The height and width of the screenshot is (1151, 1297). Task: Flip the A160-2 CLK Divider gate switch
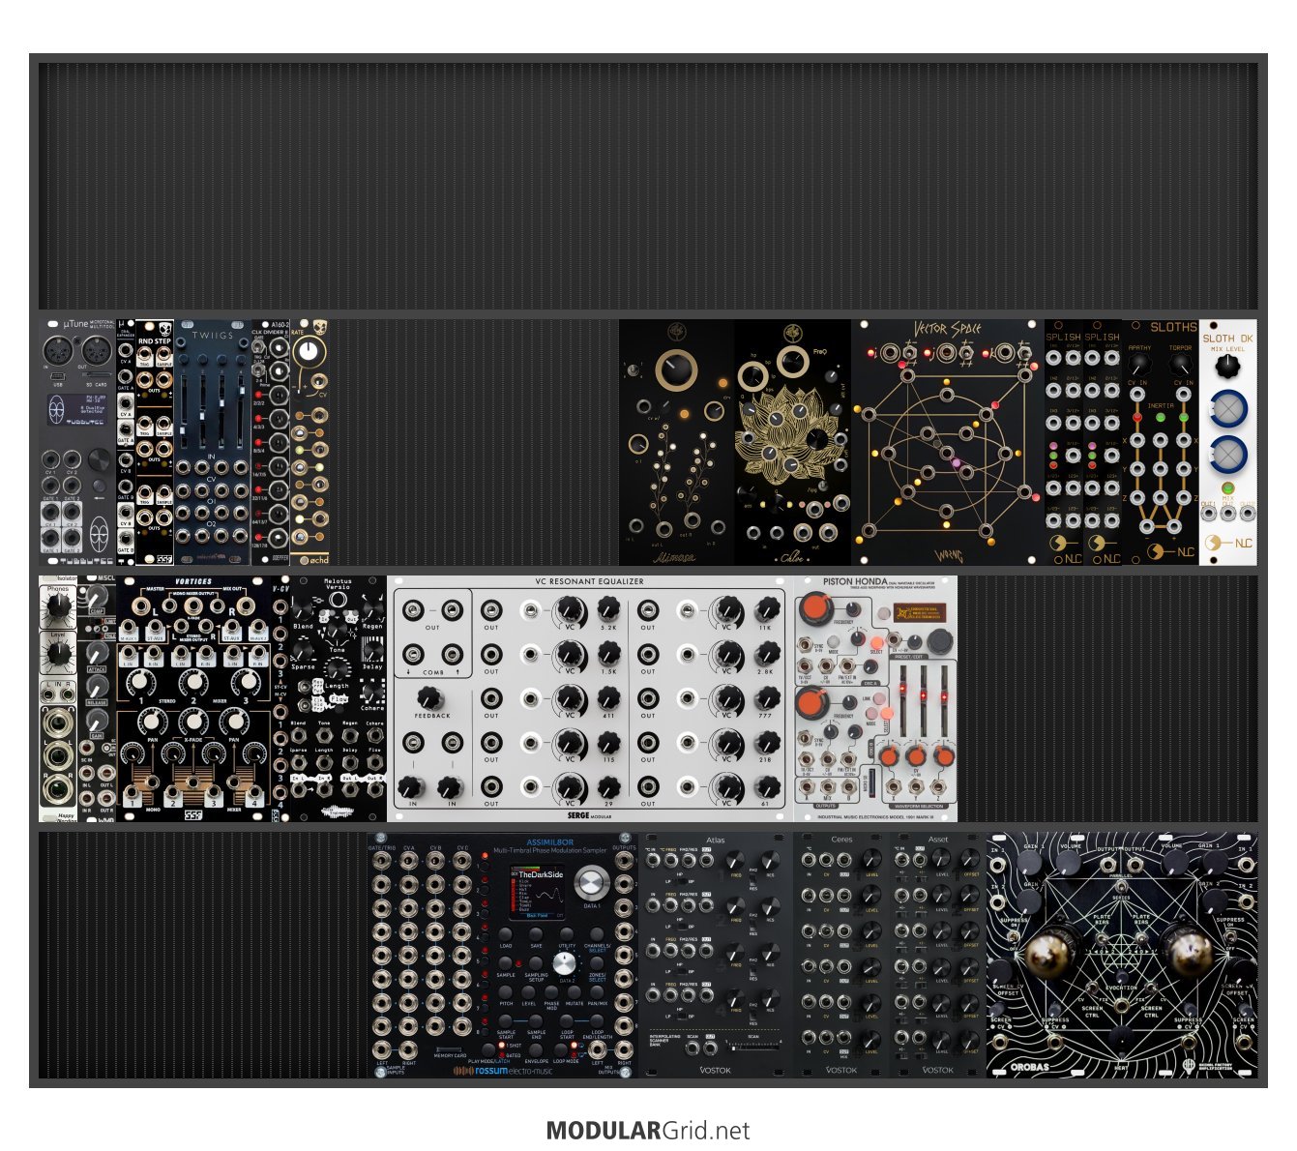point(256,346)
